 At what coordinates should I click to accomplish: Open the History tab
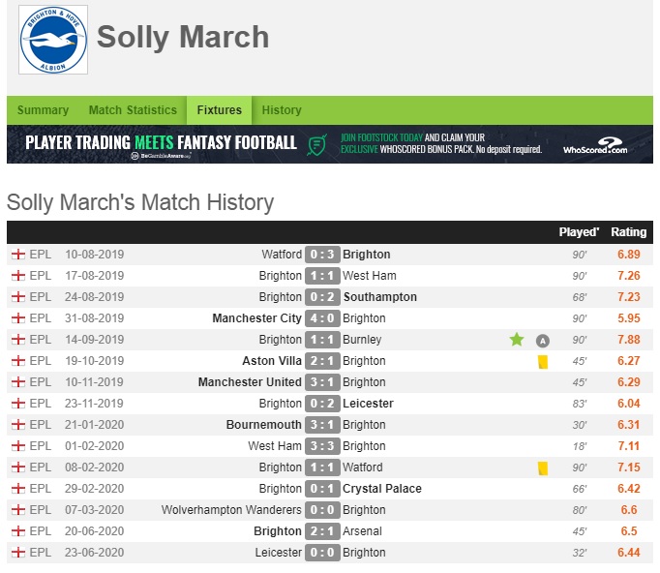[282, 110]
